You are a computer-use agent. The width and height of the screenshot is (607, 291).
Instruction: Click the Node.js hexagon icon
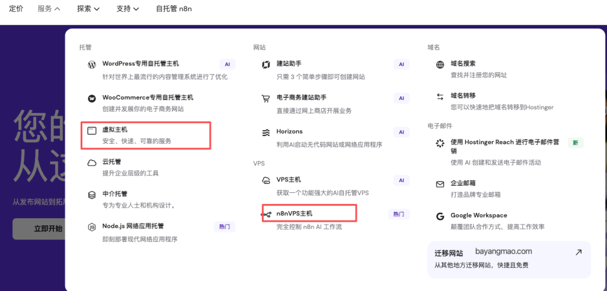[92, 227]
